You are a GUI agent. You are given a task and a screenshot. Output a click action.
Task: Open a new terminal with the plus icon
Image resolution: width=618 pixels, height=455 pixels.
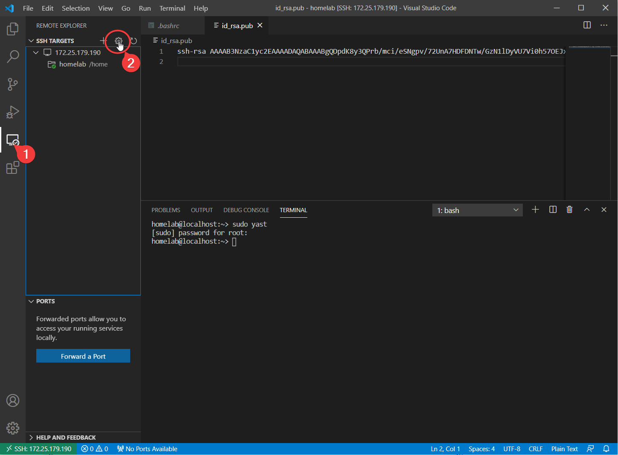(535, 209)
